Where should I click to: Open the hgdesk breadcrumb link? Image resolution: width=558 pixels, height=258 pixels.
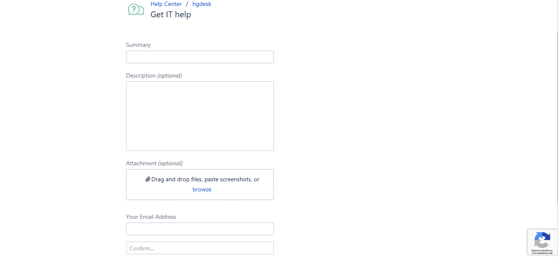202,4
